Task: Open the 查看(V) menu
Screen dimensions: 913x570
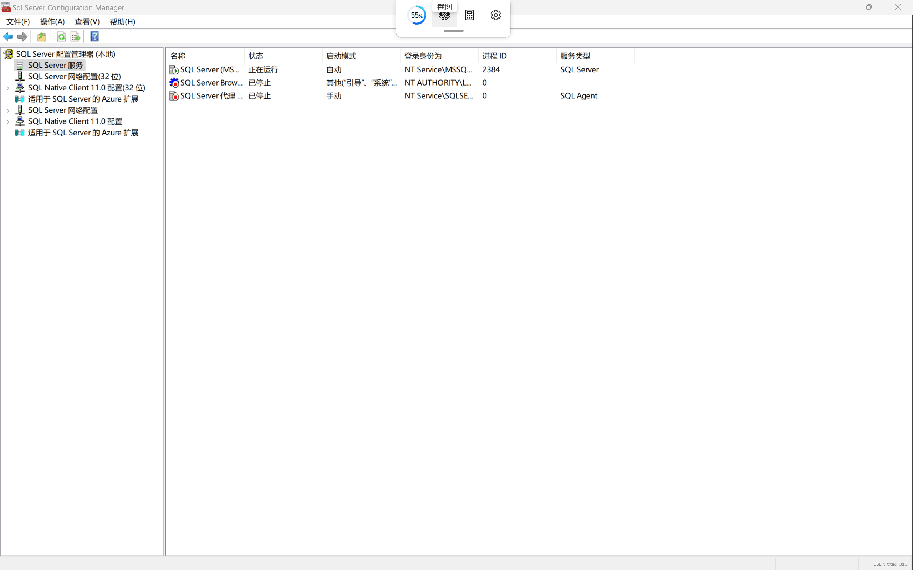Action: coord(87,21)
